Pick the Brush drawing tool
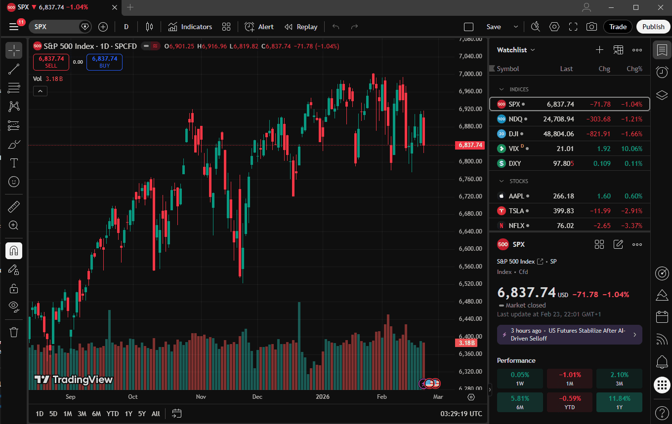The width and height of the screenshot is (672, 424). pos(14,144)
